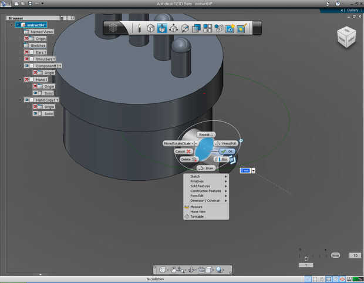
Task: Collapse the Component12:1 tree node
Action: (19, 66)
